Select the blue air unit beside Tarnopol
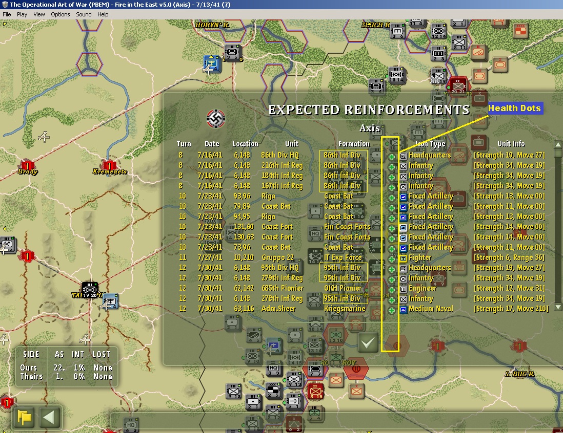Screen dimensions: 563x433 click(110, 301)
